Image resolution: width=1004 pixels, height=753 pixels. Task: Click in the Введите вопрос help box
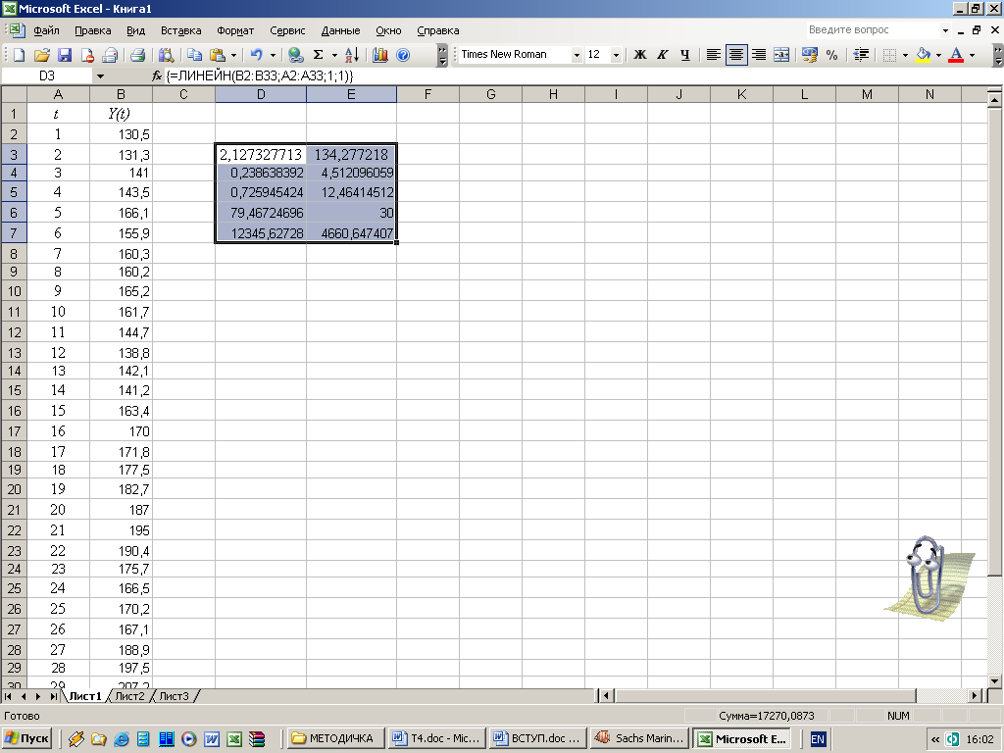click(873, 30)
